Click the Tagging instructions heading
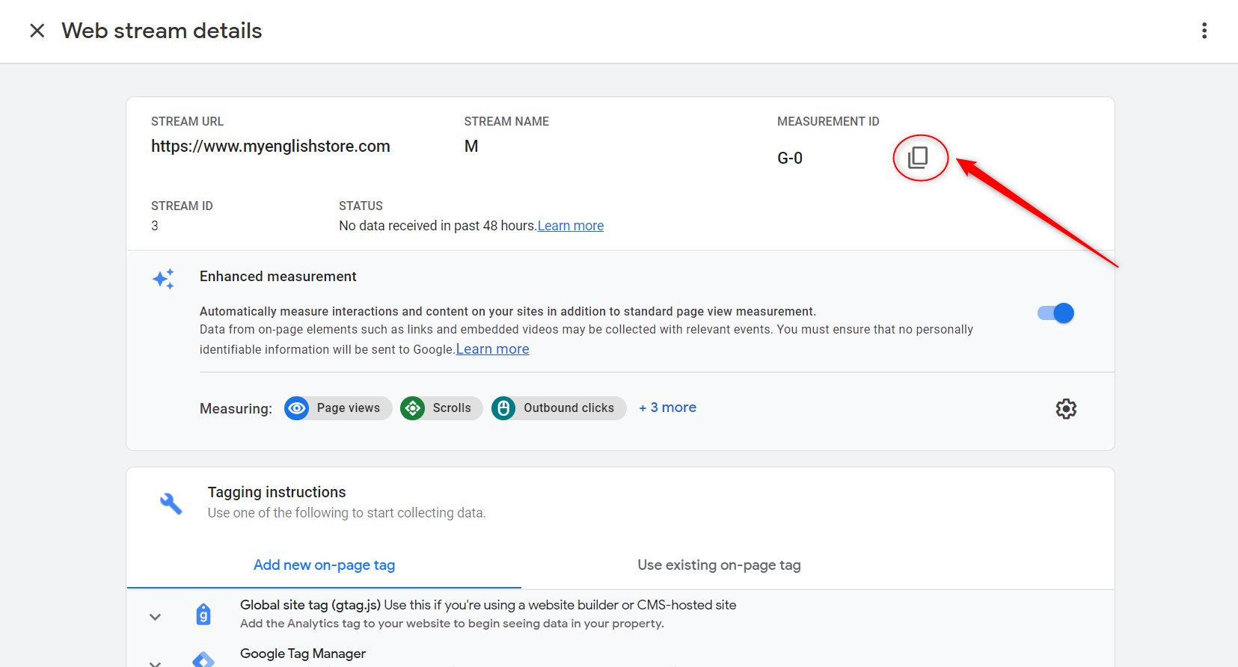The image size is (1238, 667). tap(277, 492)
